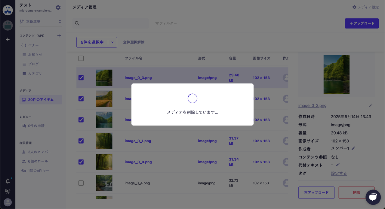Open 設定する next to タグ
385x209 pixels.
click(339, 173)
